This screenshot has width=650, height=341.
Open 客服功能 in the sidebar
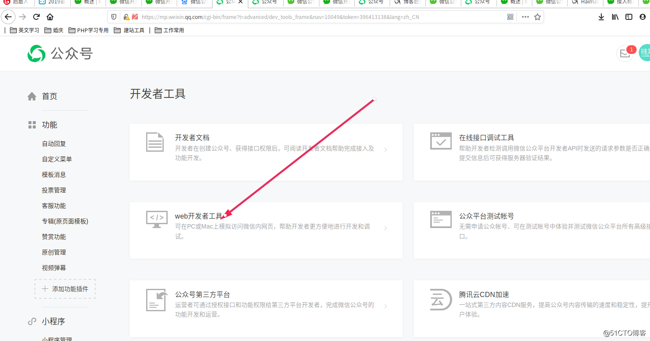click(x=54, y=206)
